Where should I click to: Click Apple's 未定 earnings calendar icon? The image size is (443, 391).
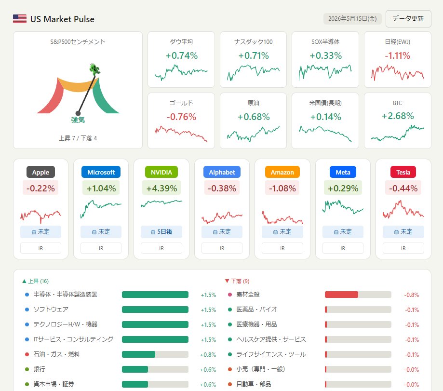pos(34,232)
